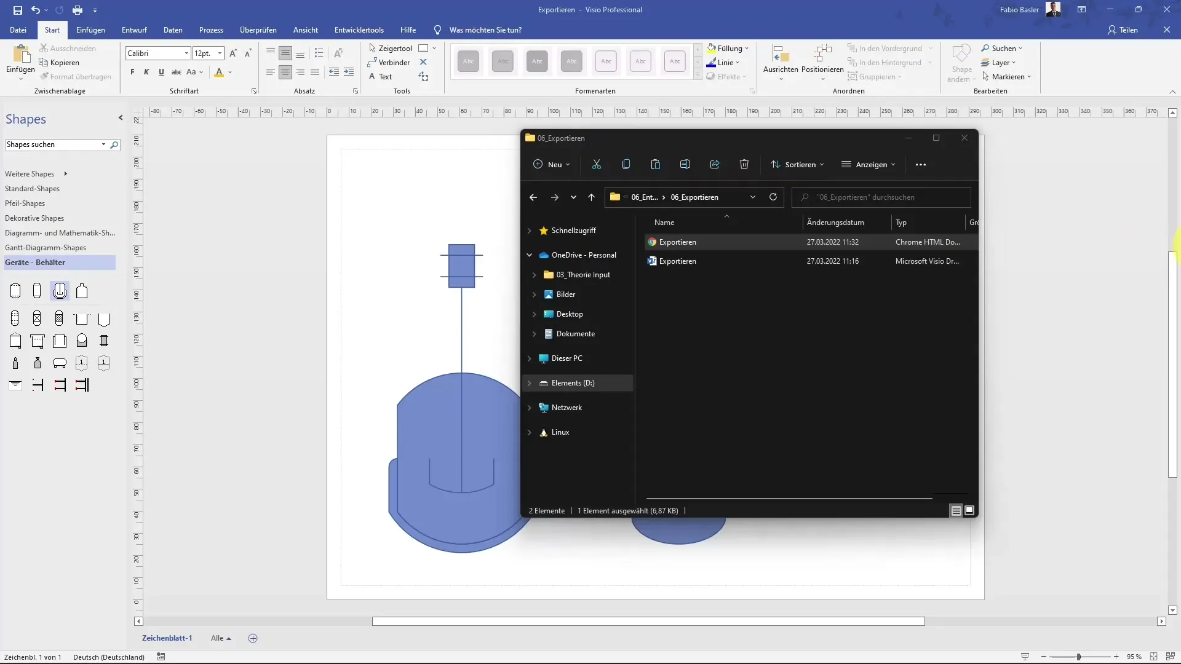
Task: Select the Zeigertool pointer tool
Action: click(x=391, y=48)
